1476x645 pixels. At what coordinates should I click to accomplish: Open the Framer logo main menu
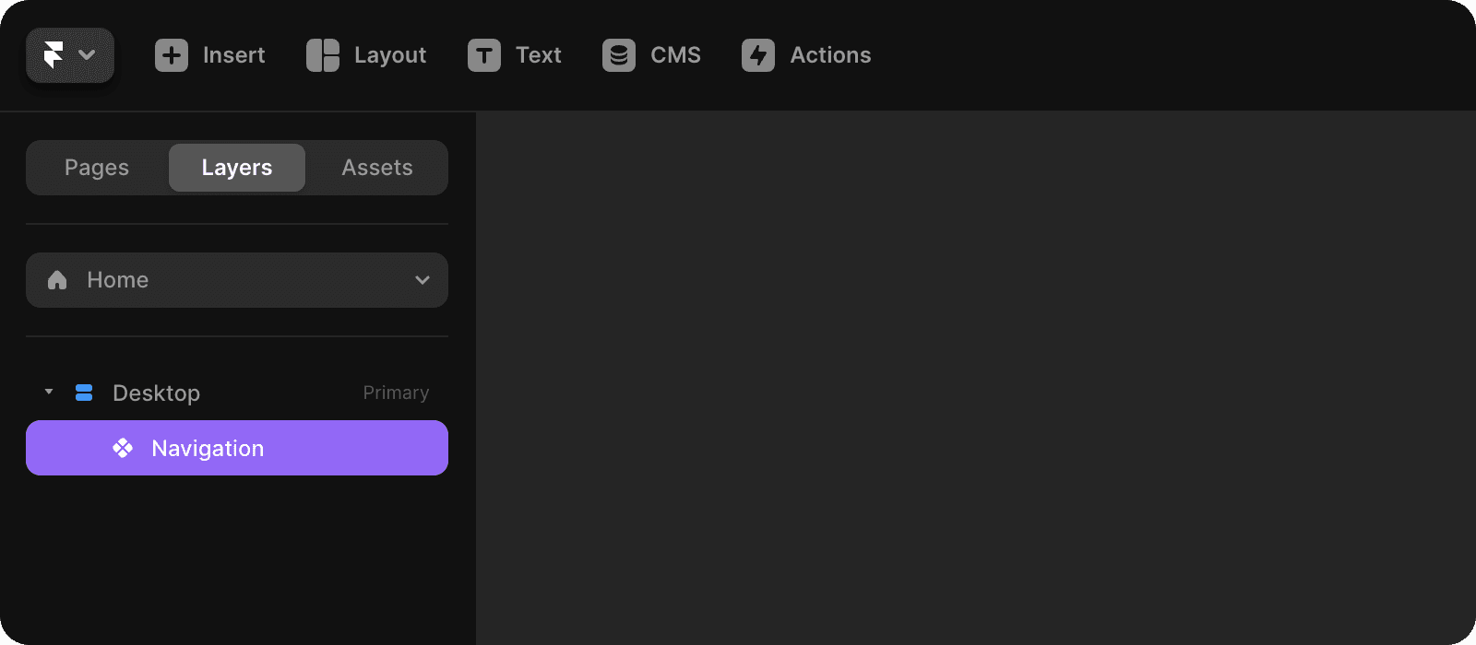[x=54, y=55]
